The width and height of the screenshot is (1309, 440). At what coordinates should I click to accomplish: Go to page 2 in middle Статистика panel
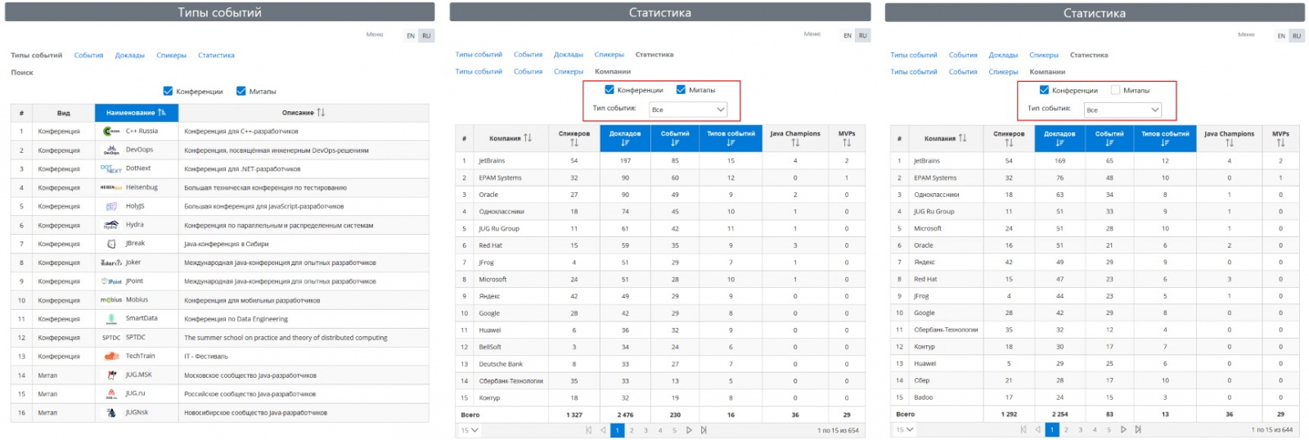tap(632, 430)
